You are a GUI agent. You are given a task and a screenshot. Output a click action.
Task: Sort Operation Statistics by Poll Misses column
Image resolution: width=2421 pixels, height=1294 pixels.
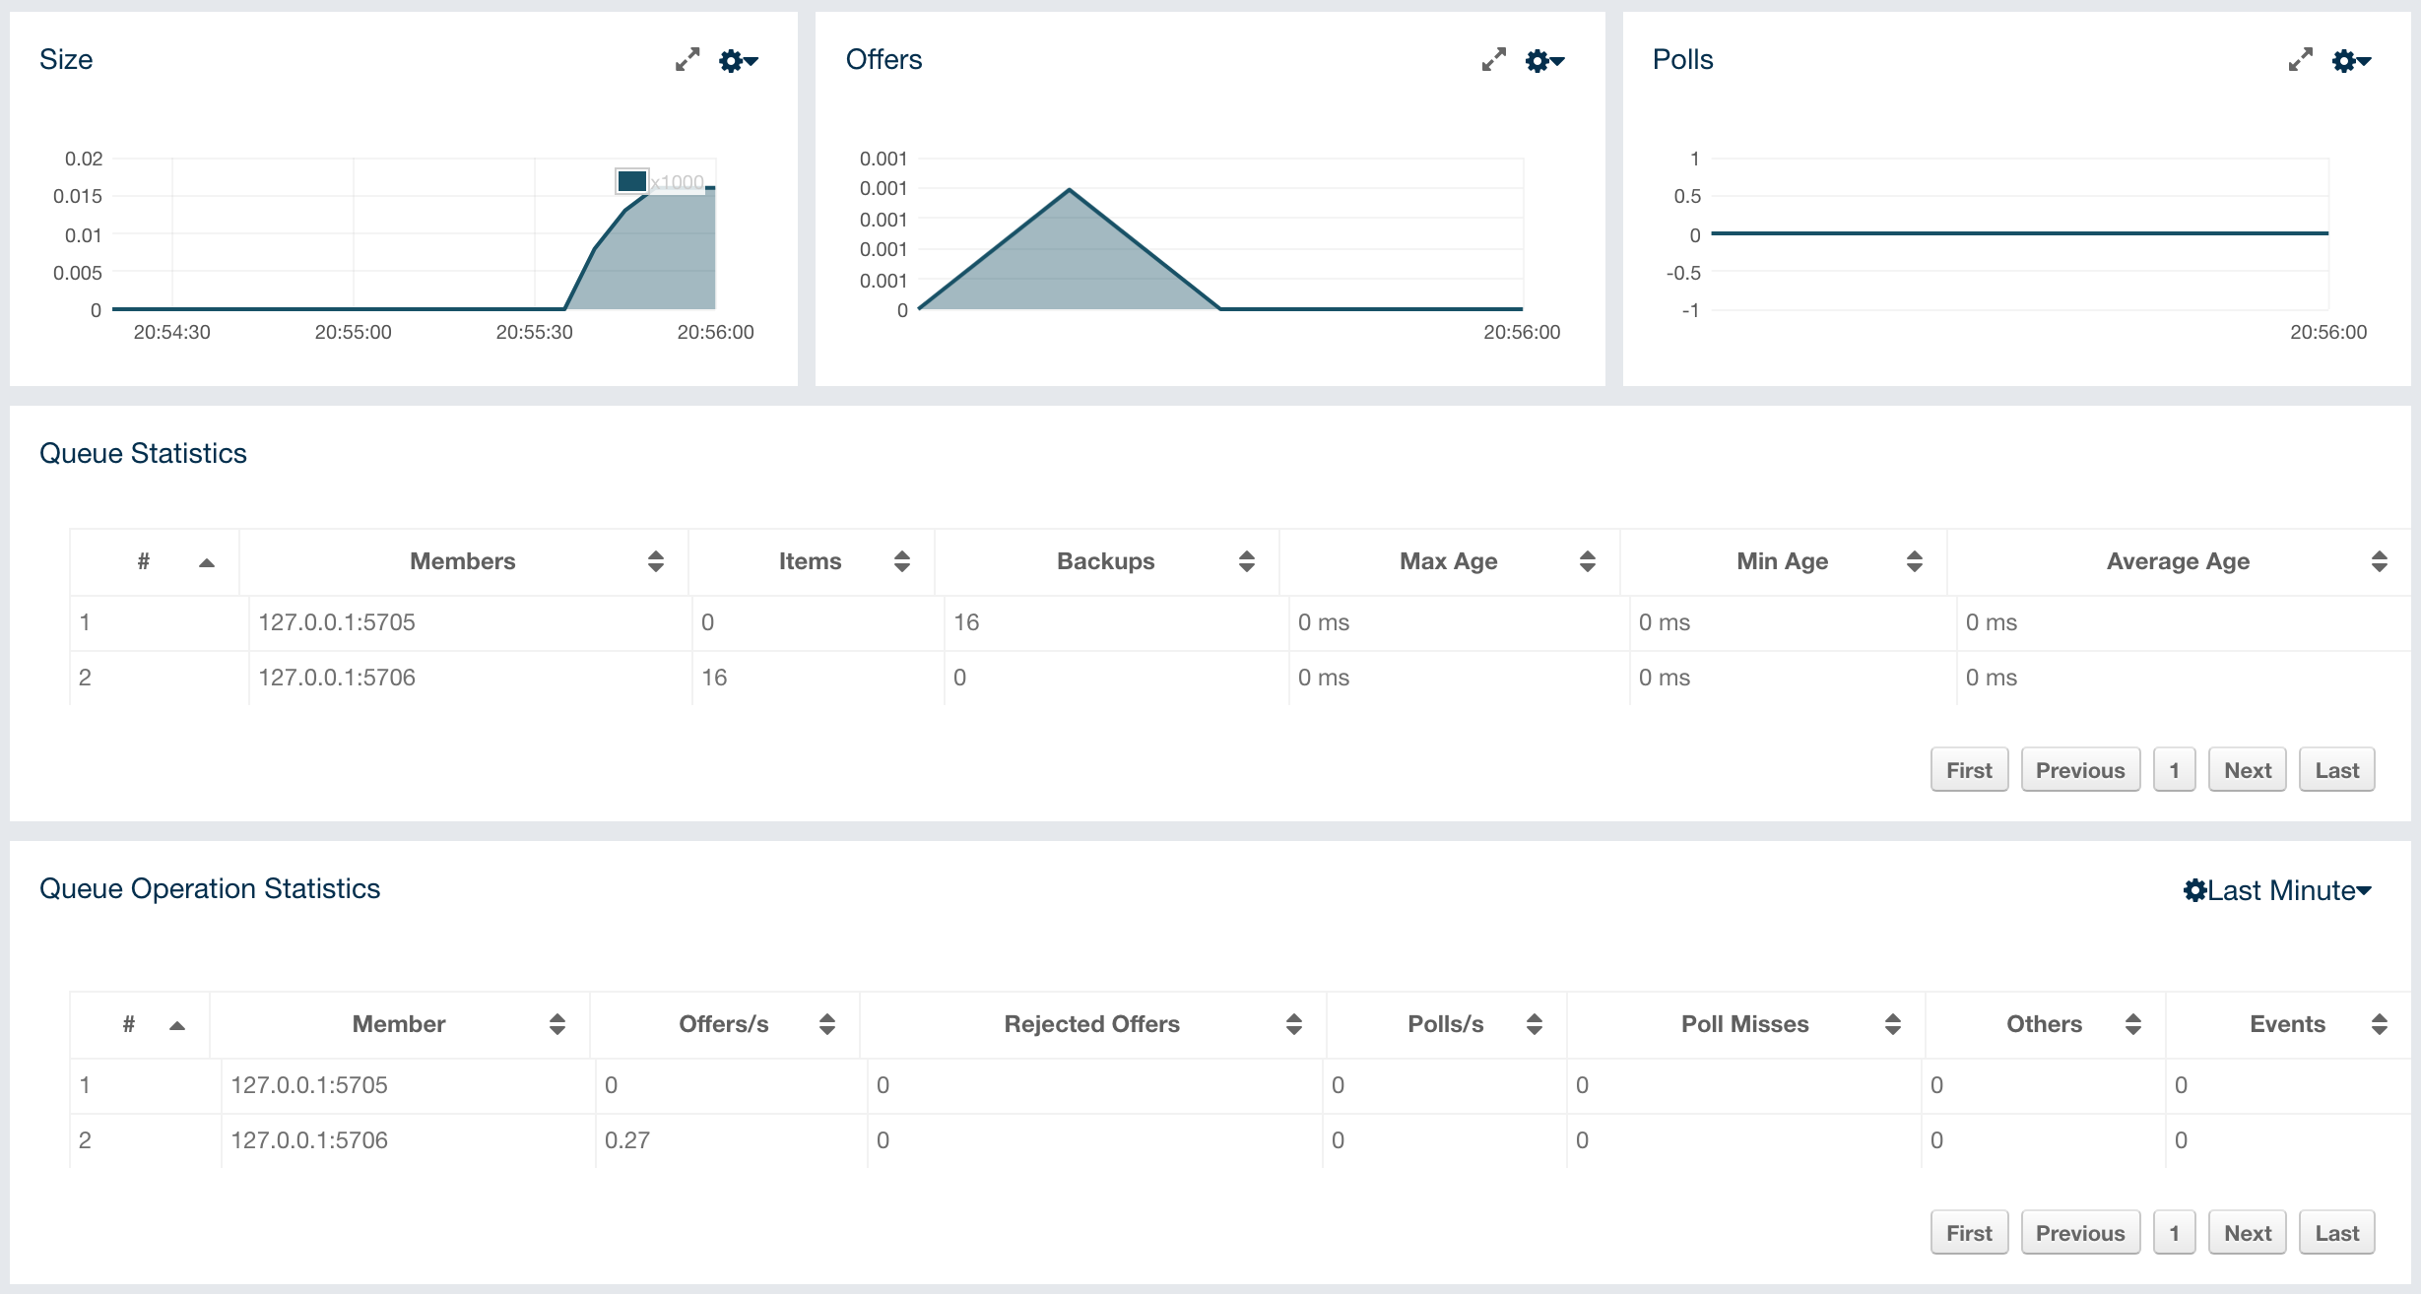1745,1024
